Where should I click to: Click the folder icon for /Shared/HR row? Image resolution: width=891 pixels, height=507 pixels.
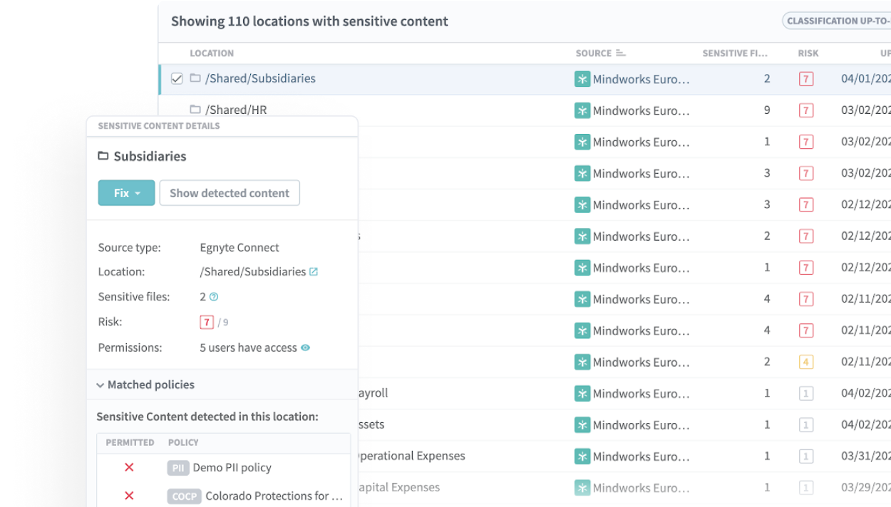click(x=195, y=110)
